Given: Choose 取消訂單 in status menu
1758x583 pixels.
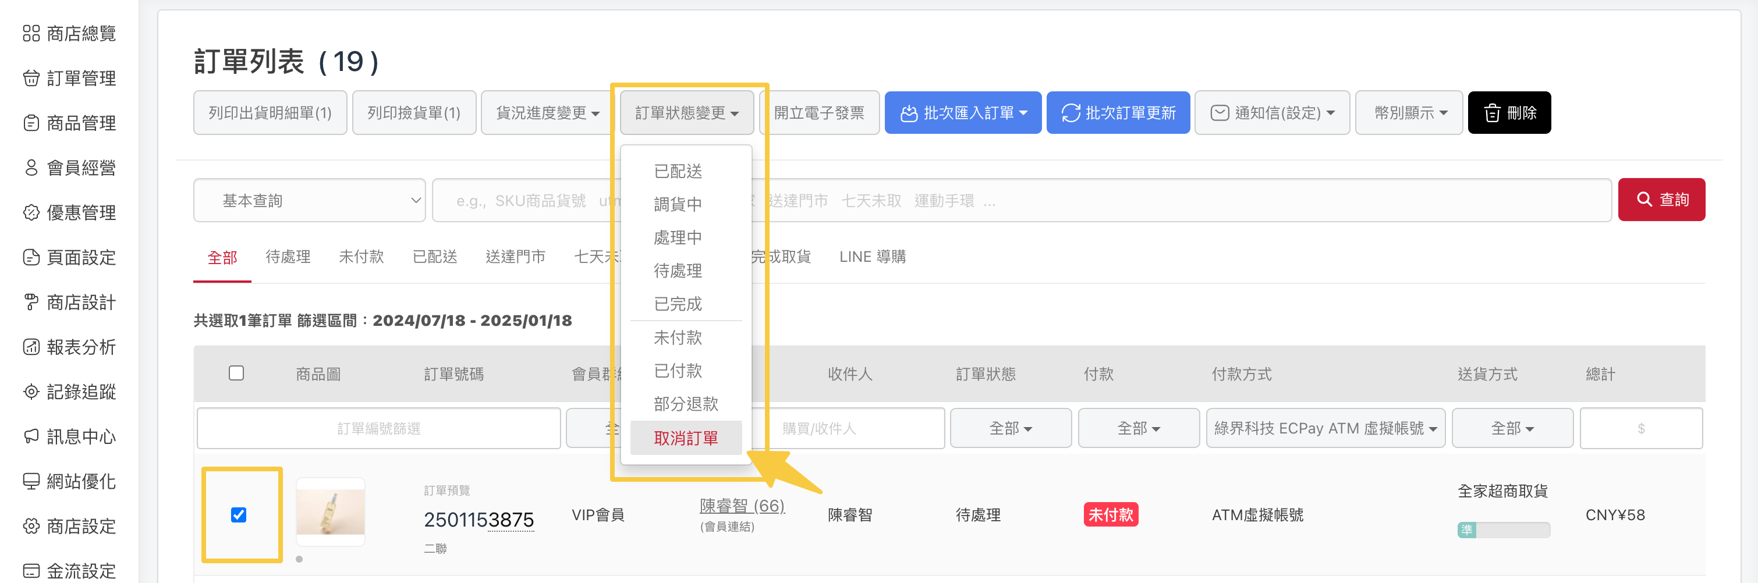Looking at the screenshot, I should pyautogui.click(x=686, y=438).
